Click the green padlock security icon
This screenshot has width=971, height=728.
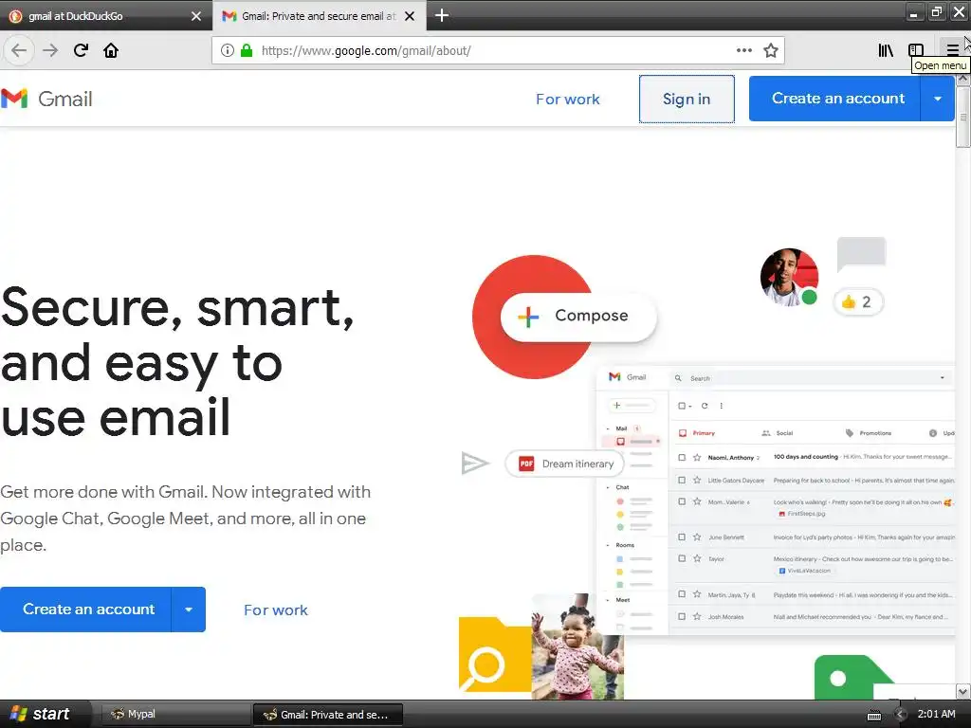click(x=247, y=50)
